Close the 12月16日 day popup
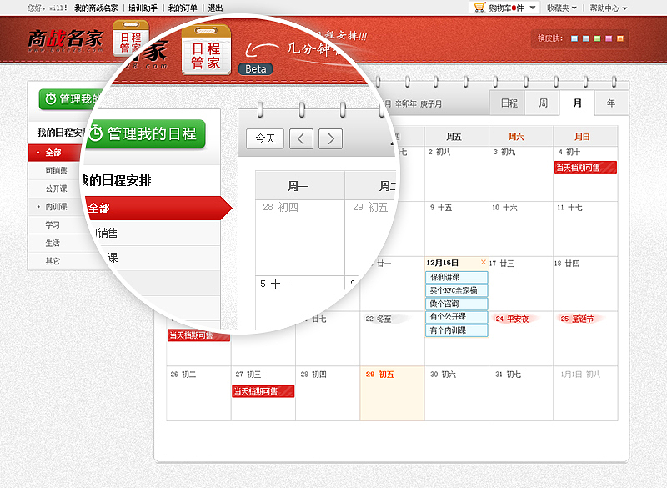 pyautogui.click(x=484, y=262)
